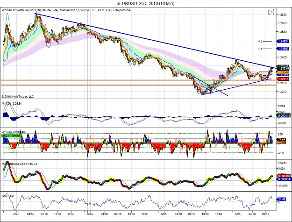The width and height of the screenshot is (292, 222).
Task: Click the blue 0,0000341 BBLines value marker
Action: (x=284, y=179)
